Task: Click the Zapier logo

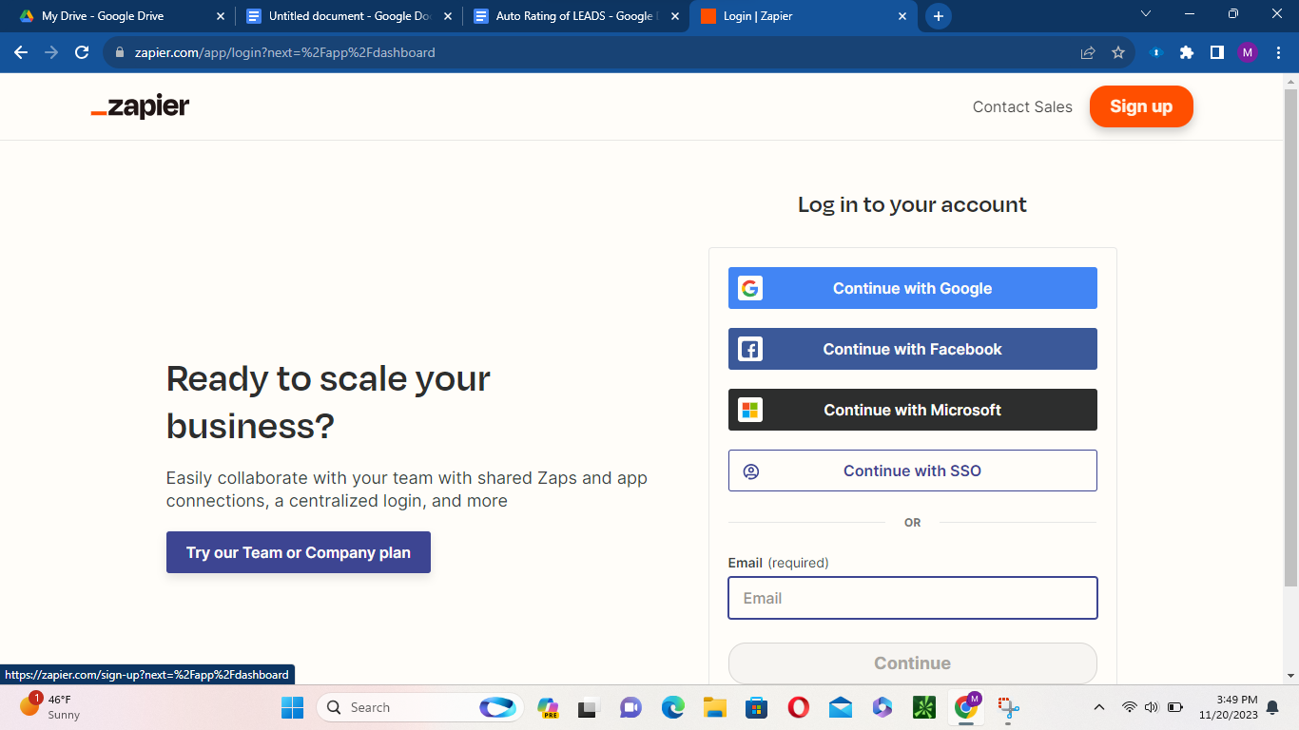Action: click(x=140, y=106)
